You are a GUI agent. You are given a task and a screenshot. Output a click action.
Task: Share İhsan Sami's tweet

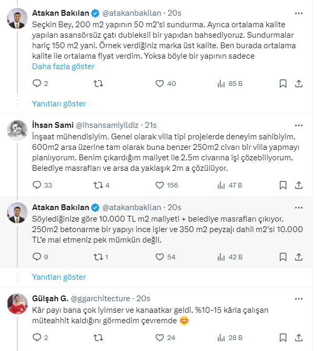click(x=299, y=184)
